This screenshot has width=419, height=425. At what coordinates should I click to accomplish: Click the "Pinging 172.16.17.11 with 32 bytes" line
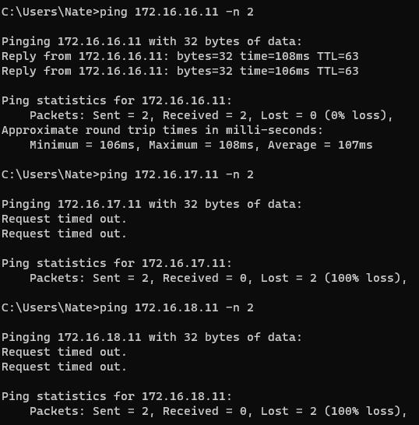point(152,205)
